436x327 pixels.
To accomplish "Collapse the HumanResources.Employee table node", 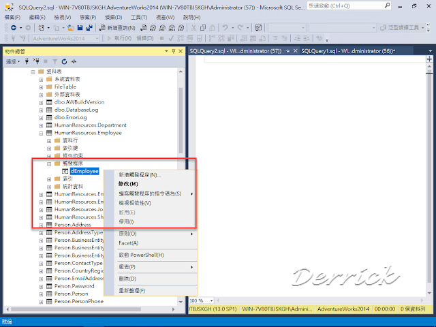I will coord(41,134).
